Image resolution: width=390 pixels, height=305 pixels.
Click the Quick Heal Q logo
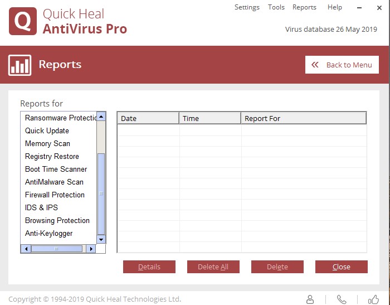tap(23, 21)
